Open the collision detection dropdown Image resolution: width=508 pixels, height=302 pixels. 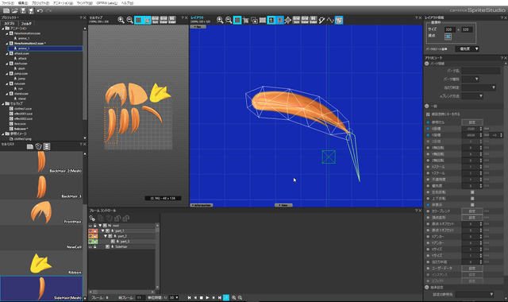tap(479, 87)
